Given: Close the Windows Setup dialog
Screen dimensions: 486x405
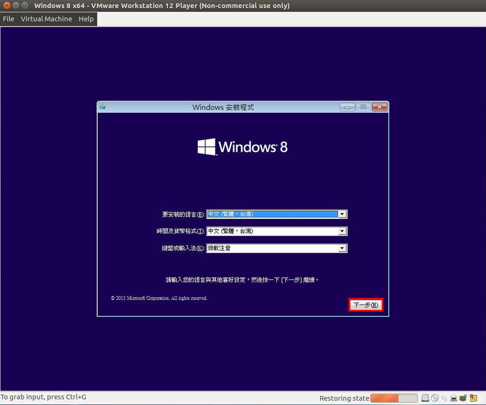Looking at the screenshot, I should pos(379,107).
